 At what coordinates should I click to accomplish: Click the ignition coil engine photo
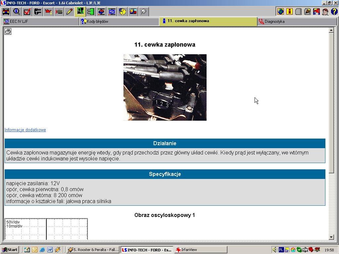pyautogui.click(x=165, y=87)
